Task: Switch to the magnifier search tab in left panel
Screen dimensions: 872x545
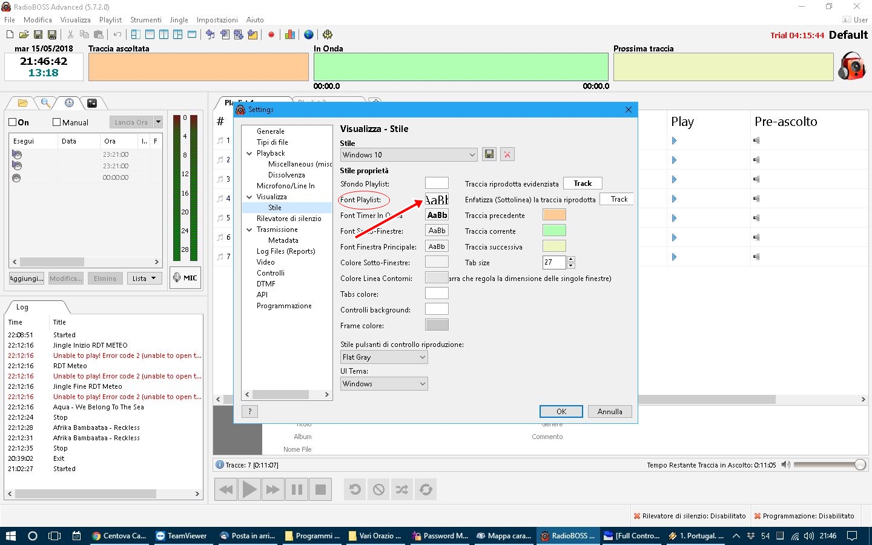Action: [x=45, y=103]
